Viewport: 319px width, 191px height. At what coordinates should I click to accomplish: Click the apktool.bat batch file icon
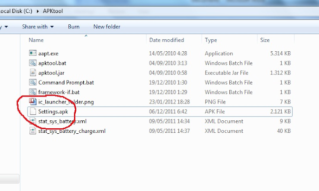[33, 63]
